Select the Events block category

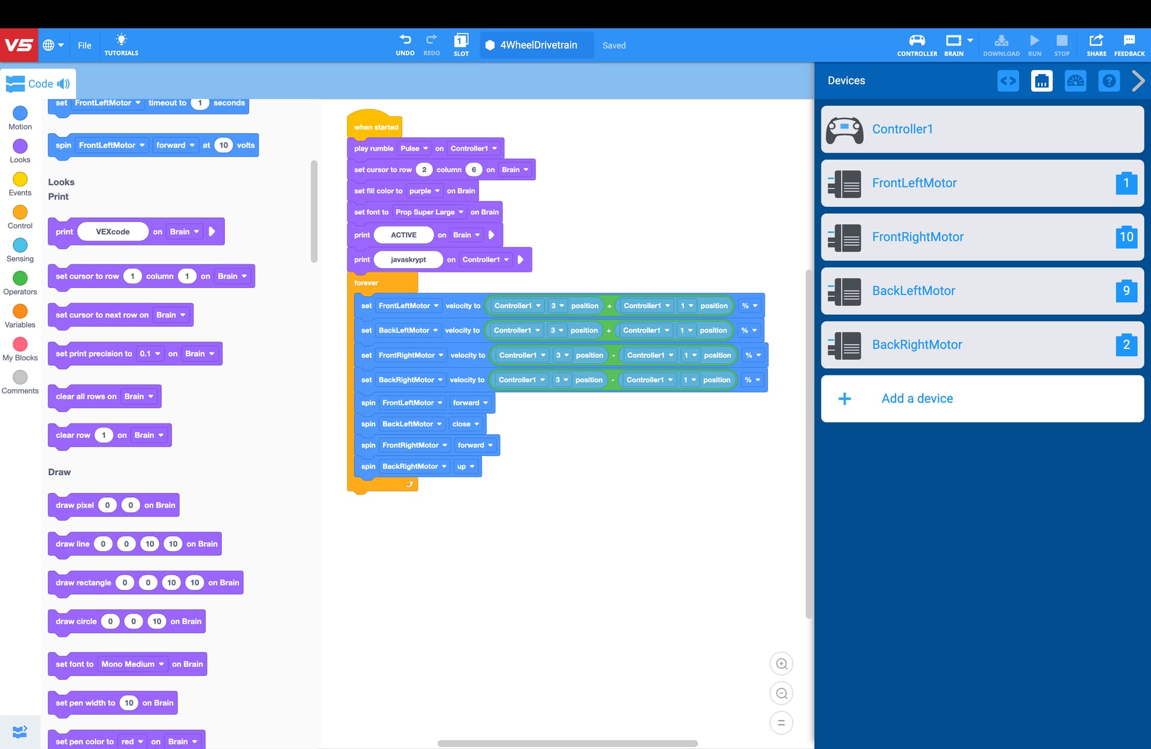tap(20, 184)
